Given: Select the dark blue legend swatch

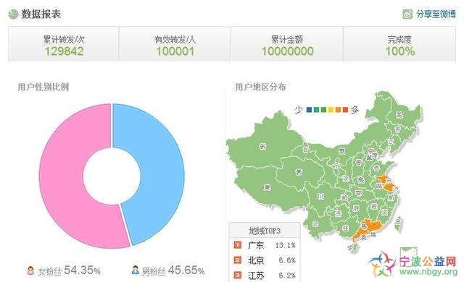Looking at the screenshot, I should click(310, 110).
